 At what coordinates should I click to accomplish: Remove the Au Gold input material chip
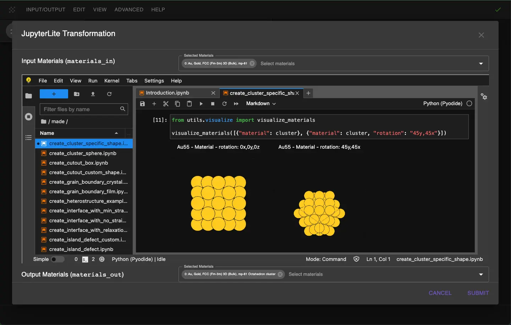pos(252,63)
